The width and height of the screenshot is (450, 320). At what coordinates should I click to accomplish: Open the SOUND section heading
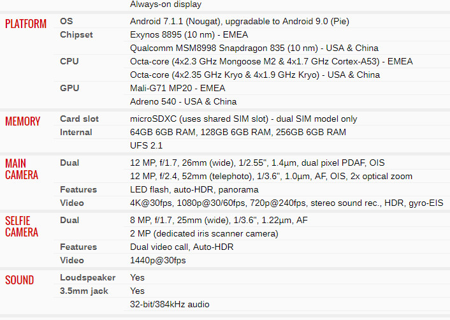(20, 280)
